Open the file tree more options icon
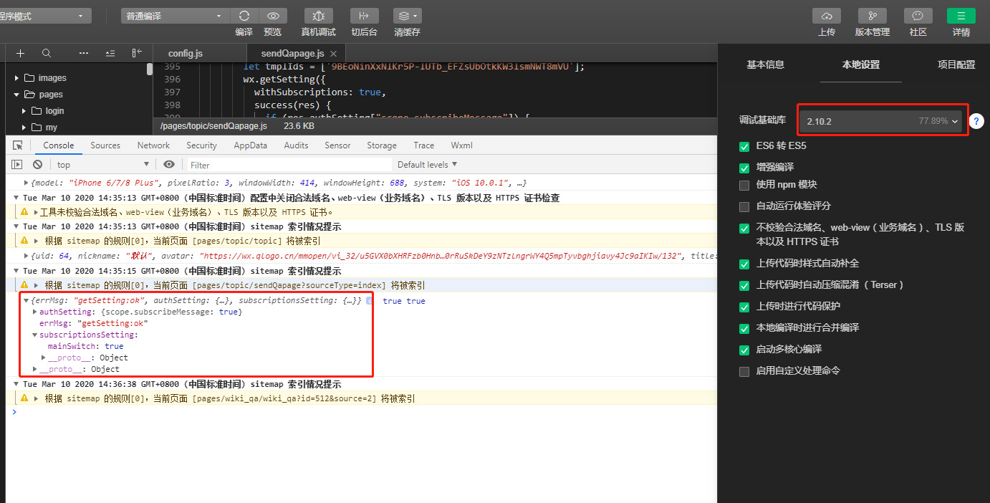The width and height of the screenshot is (990, 503). (84, 53)
